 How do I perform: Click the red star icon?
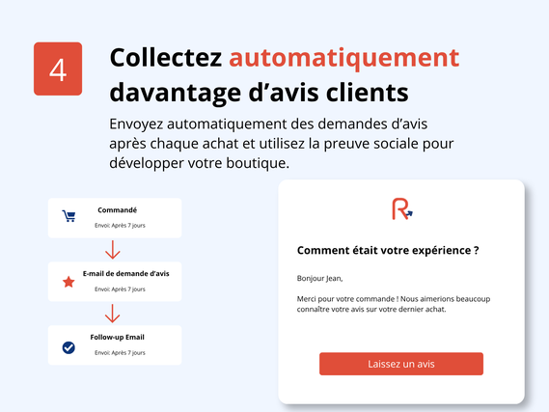click(x=69, y=282)
